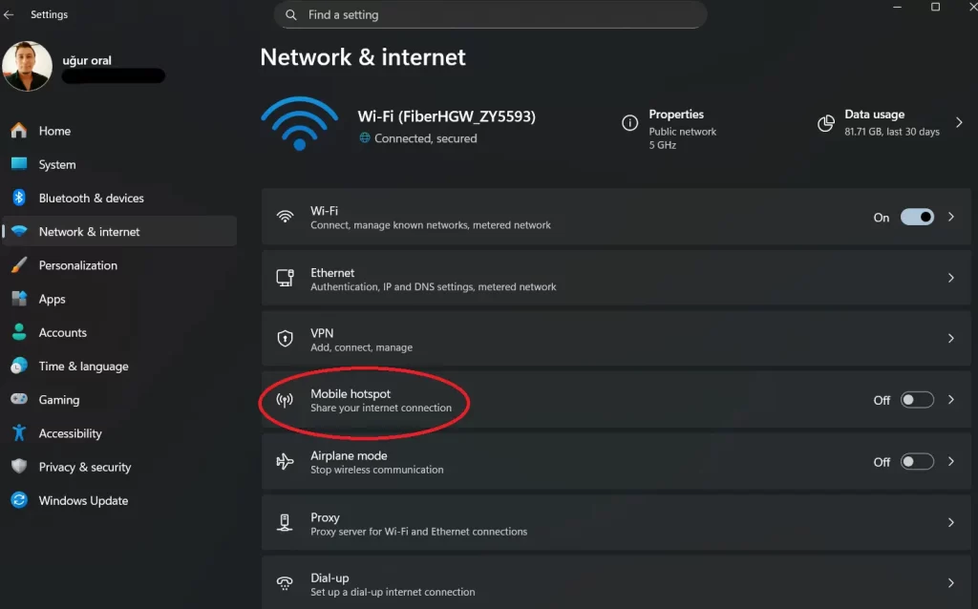Expand the Ethernet settings chevron
Image resolution: width=978 pixels, height=609 pixels.
click(x=951, y=278)
